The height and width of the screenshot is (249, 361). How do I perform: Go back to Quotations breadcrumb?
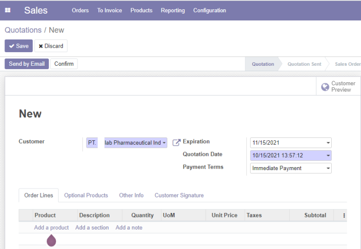coord(23,30)
